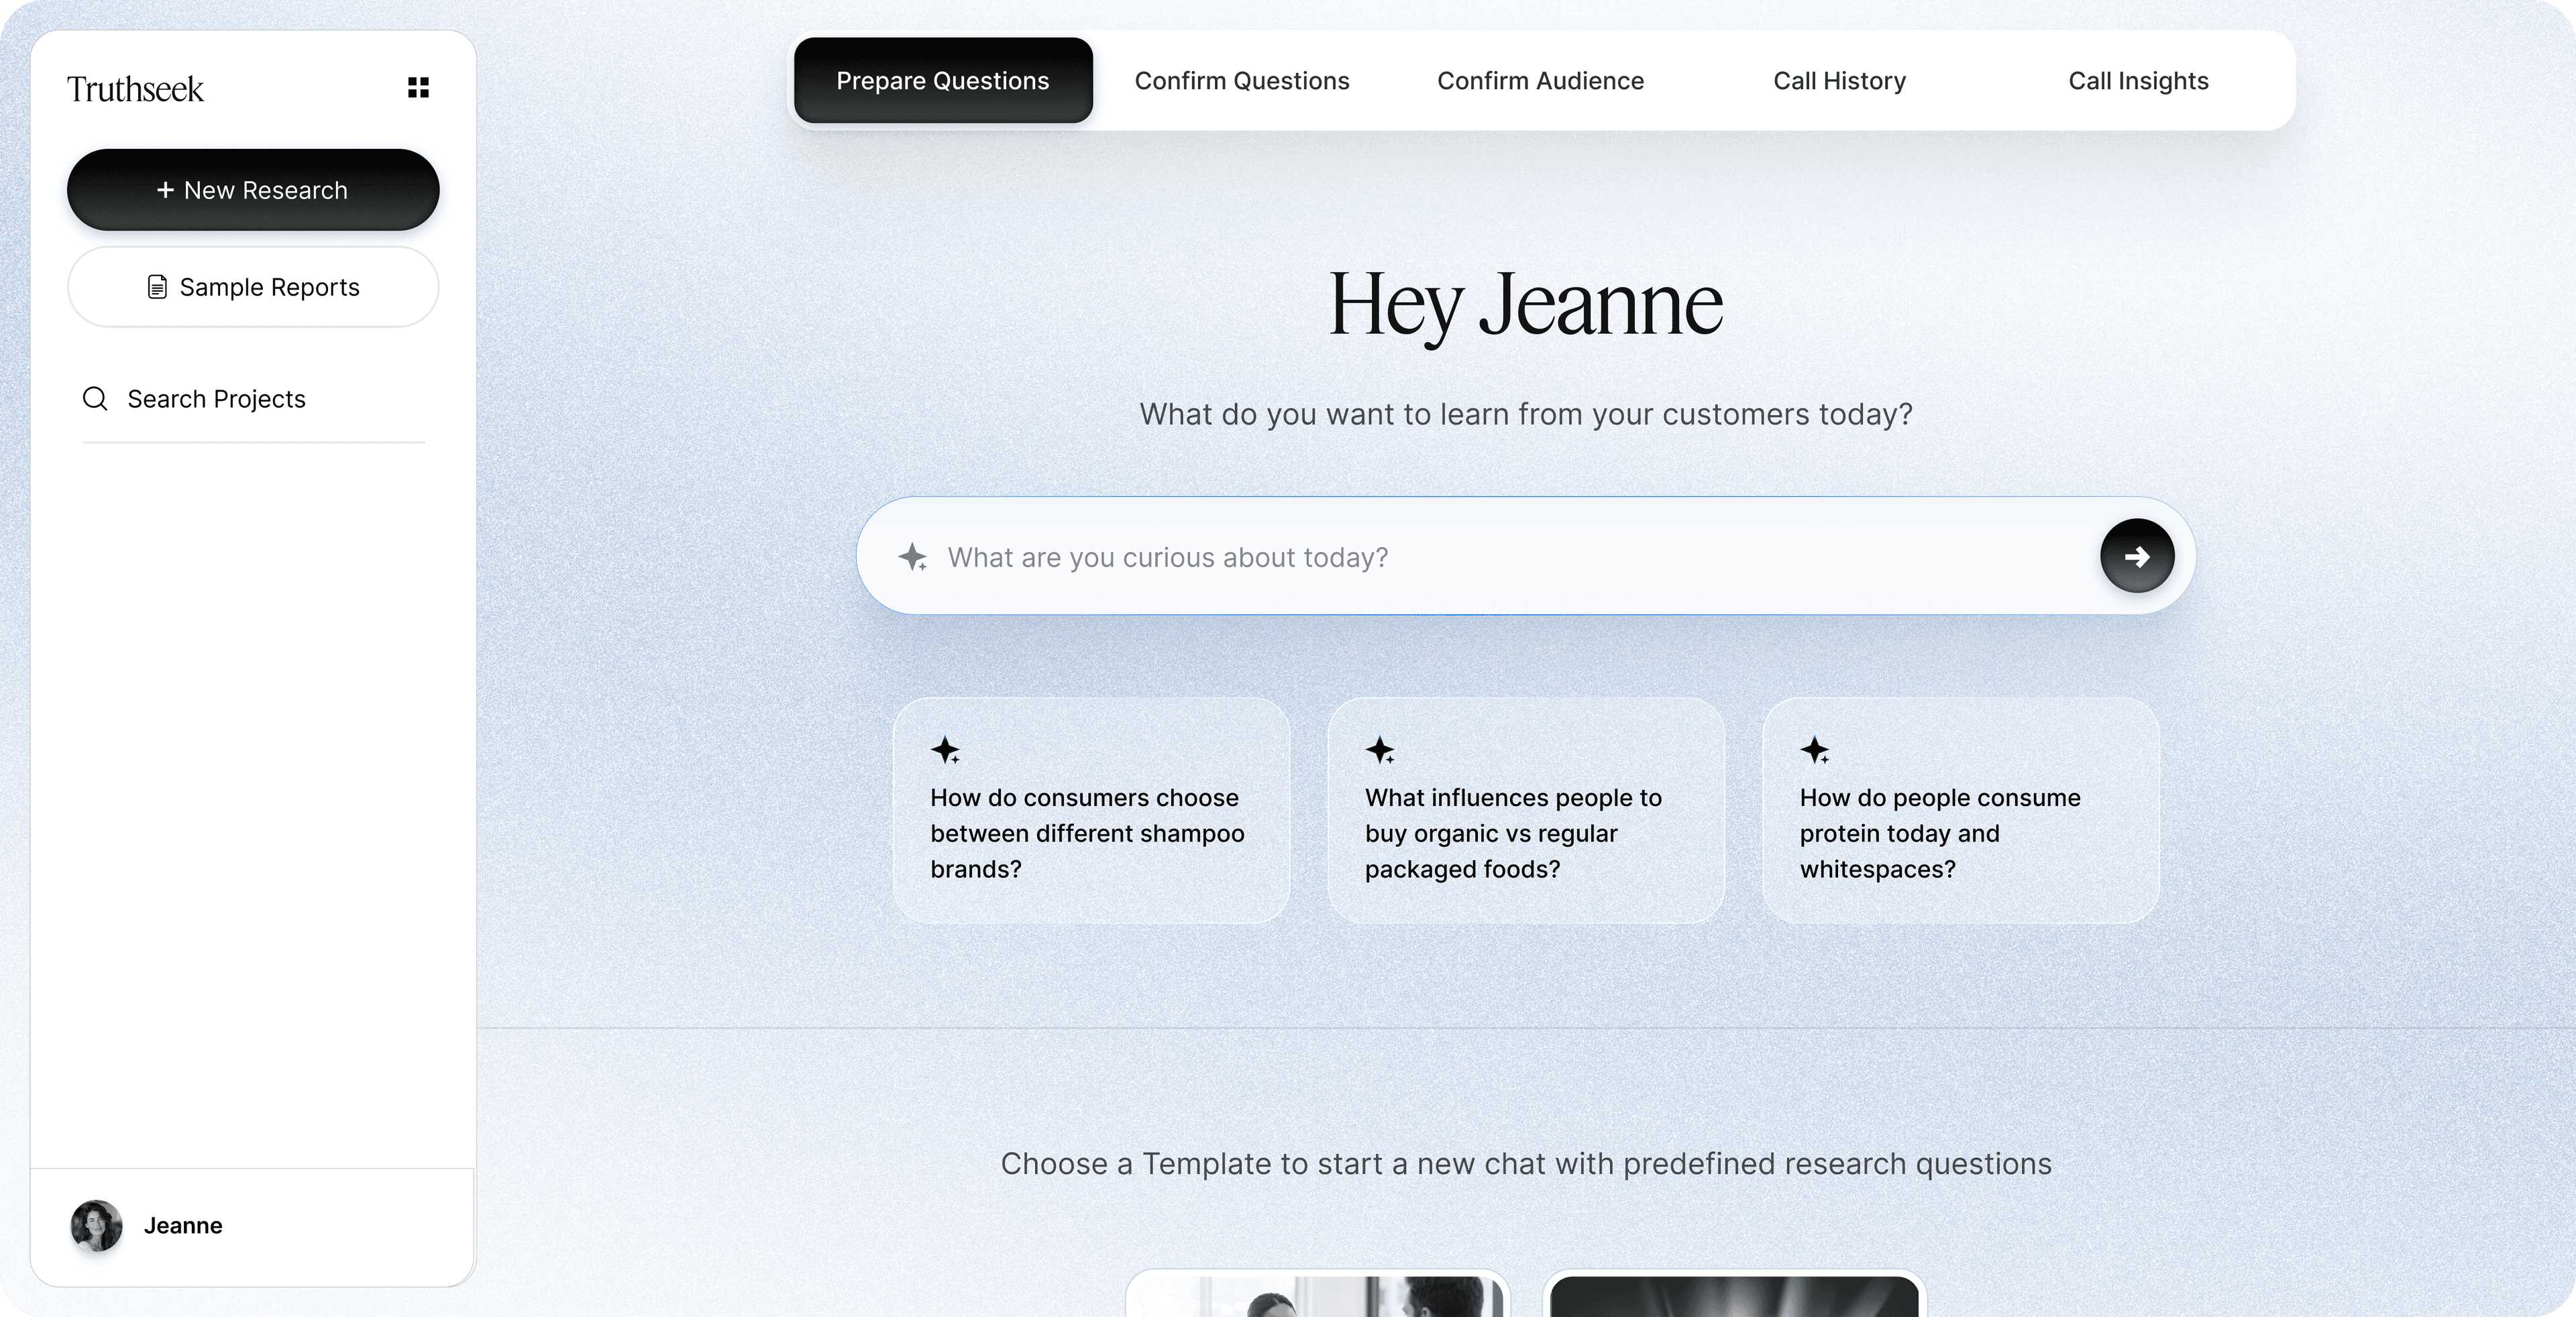This screenshot has width=2576, height=1317.
Task: Click the grid icon beside Truthseek logo
Action: pyautogui.click(x=418, y=88)
